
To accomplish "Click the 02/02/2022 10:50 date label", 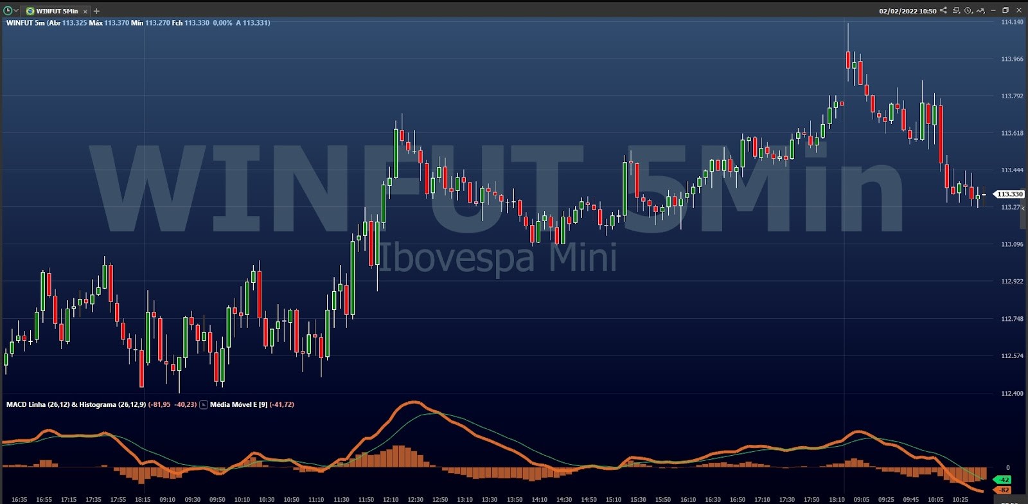I will tap(907, 11).
